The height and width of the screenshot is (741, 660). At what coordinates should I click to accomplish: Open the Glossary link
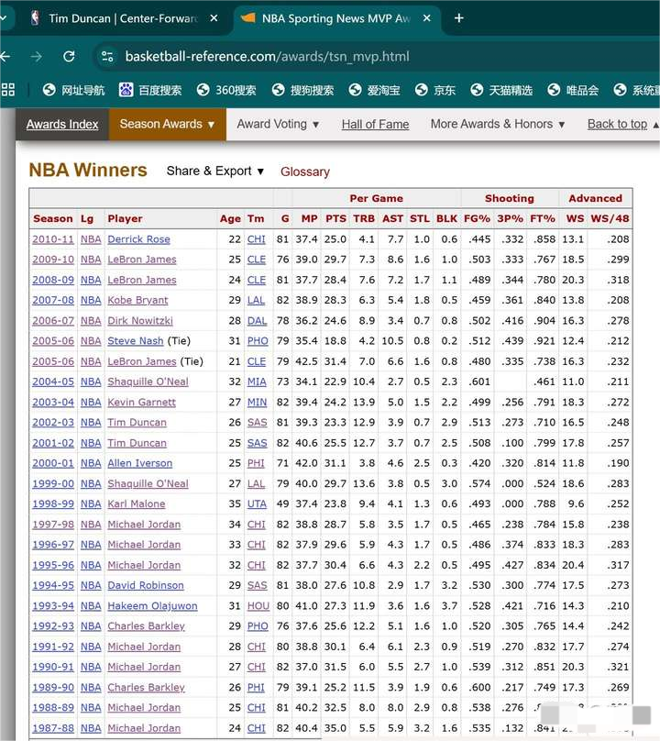[304, 171]
